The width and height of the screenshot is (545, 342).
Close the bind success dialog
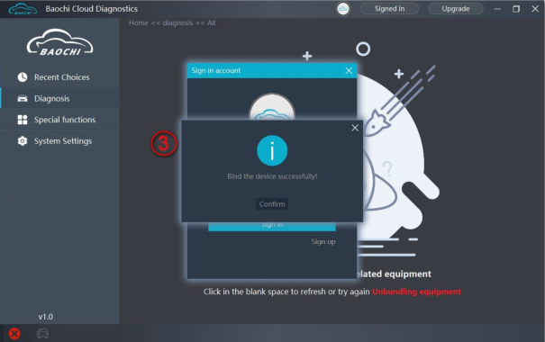pos(355,128)
